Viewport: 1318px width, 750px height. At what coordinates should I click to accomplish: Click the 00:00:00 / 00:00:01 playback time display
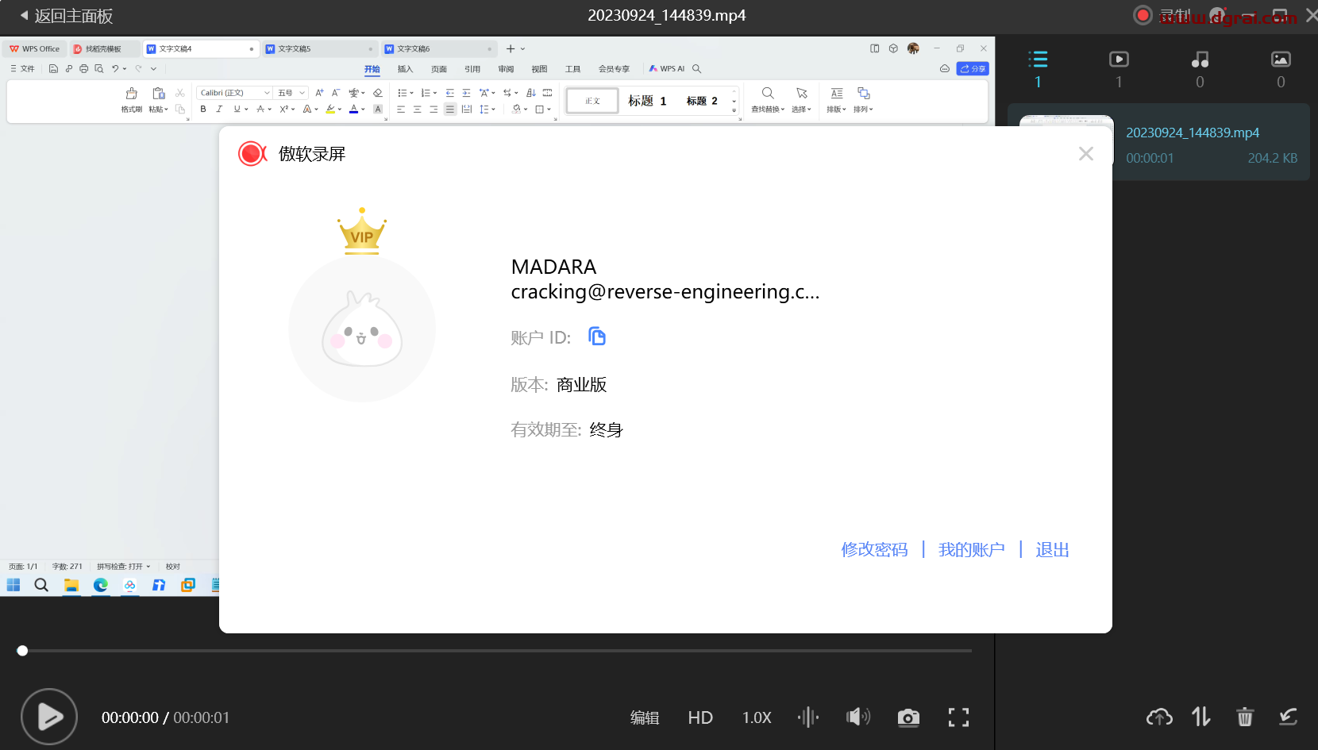pyautogui.click(x=165, y=717)
